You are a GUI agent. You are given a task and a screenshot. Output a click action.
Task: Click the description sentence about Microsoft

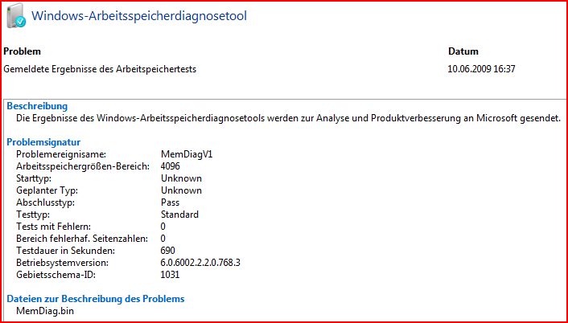pos(288,118)
